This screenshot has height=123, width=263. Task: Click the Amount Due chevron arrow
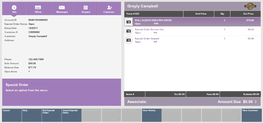[x=256, y=102]
